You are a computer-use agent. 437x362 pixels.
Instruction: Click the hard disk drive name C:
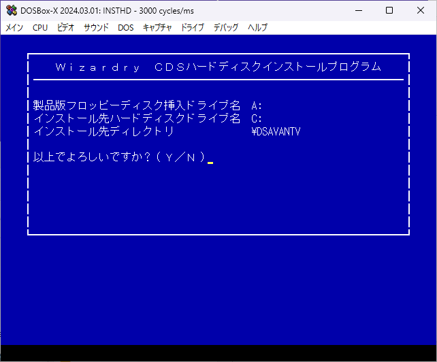257,118
